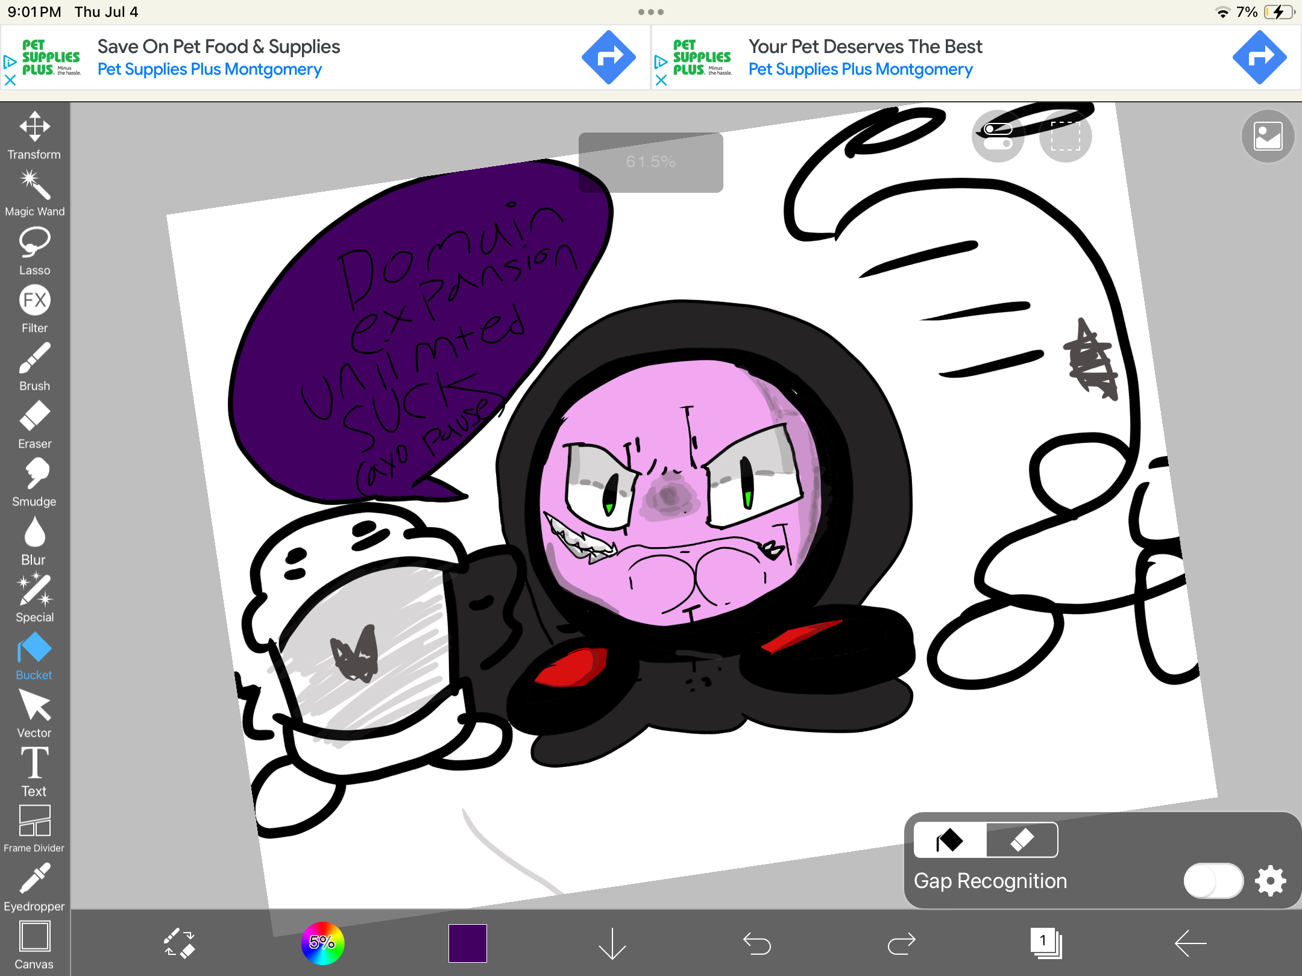The width and height of the screenshot is (1302, 976).
Task: Tap the battery indicator in status bar
Action: 1279,12
